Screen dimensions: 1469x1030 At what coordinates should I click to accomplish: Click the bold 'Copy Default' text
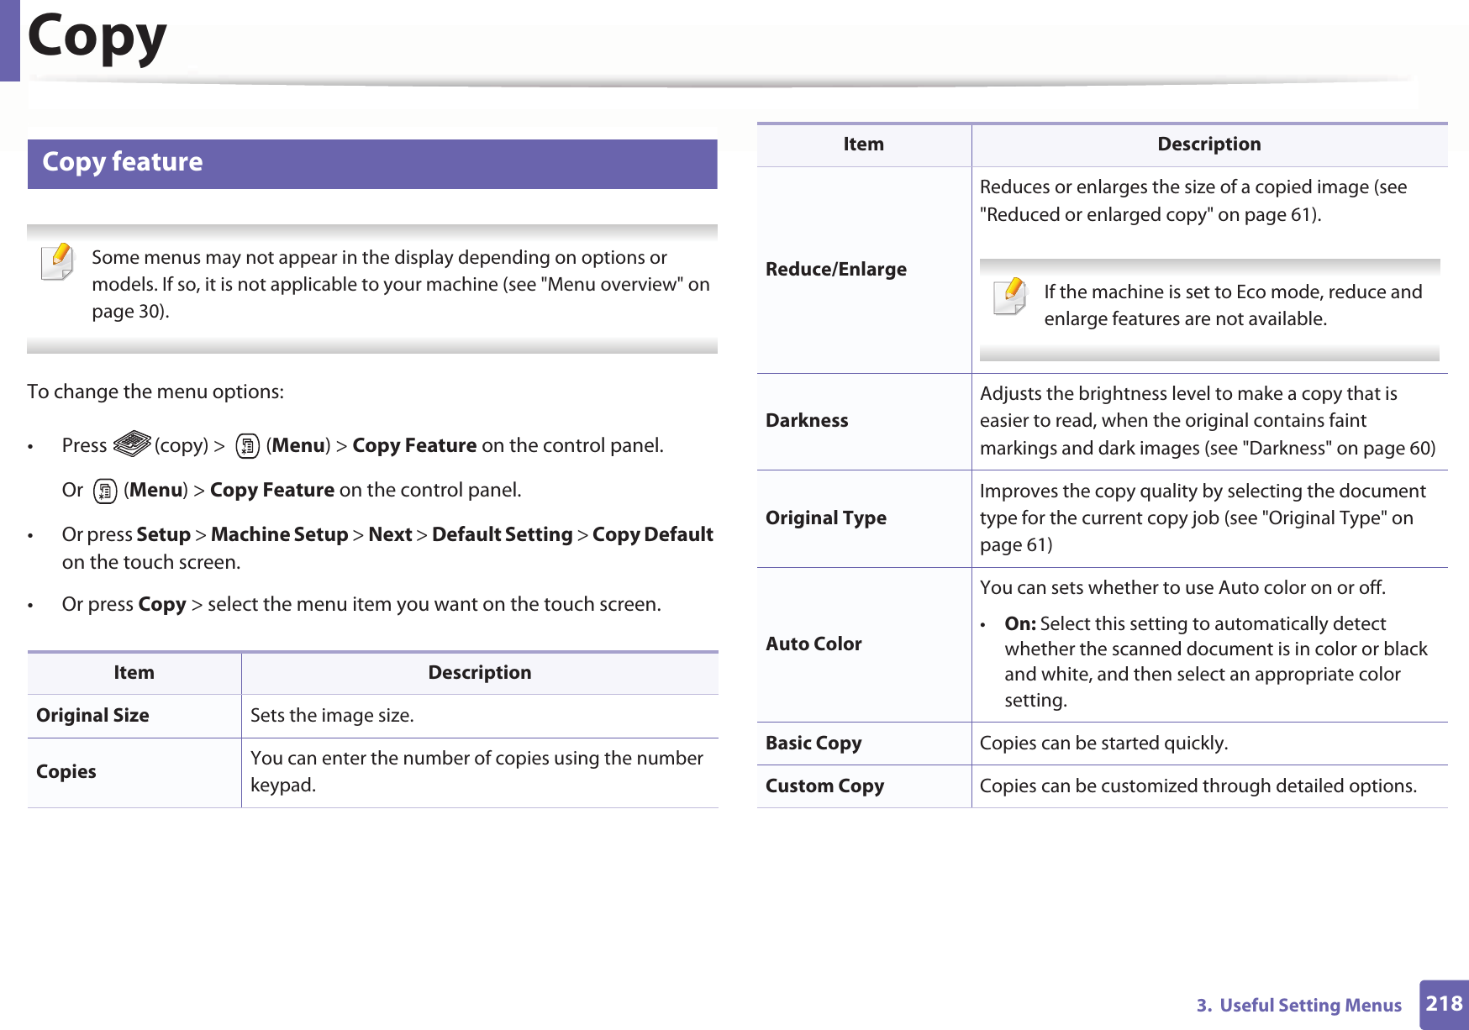(x=653, y=534)
